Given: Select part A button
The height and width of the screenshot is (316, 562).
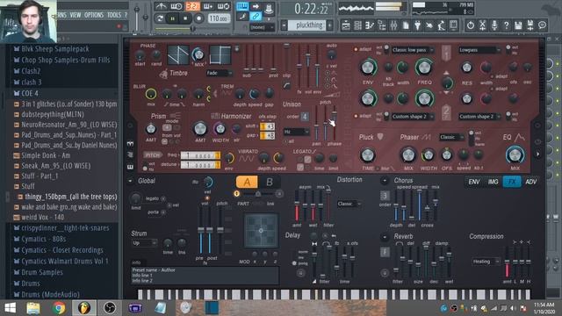Looking at the screenshot, I should [247, 182].
